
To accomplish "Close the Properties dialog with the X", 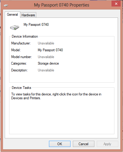I will click(116, 4).
